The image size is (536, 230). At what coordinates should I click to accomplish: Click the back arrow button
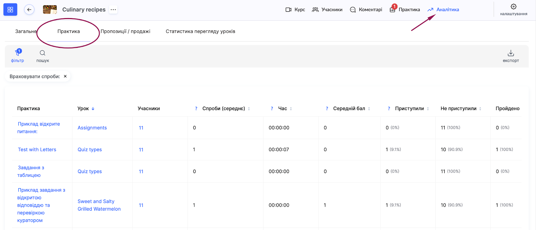(x=29, y=10)
